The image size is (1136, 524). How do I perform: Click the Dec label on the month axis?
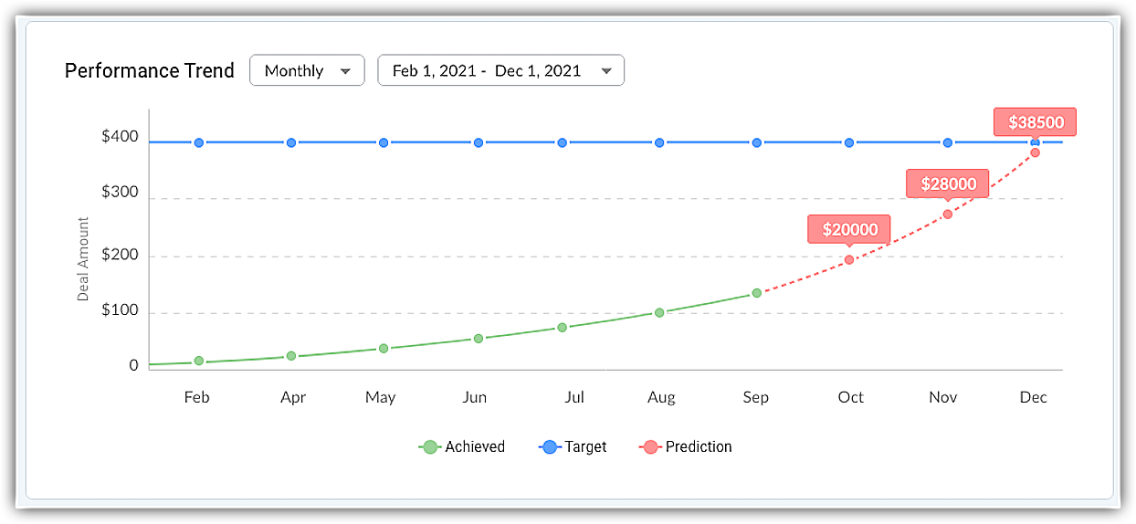(1034, 397)
